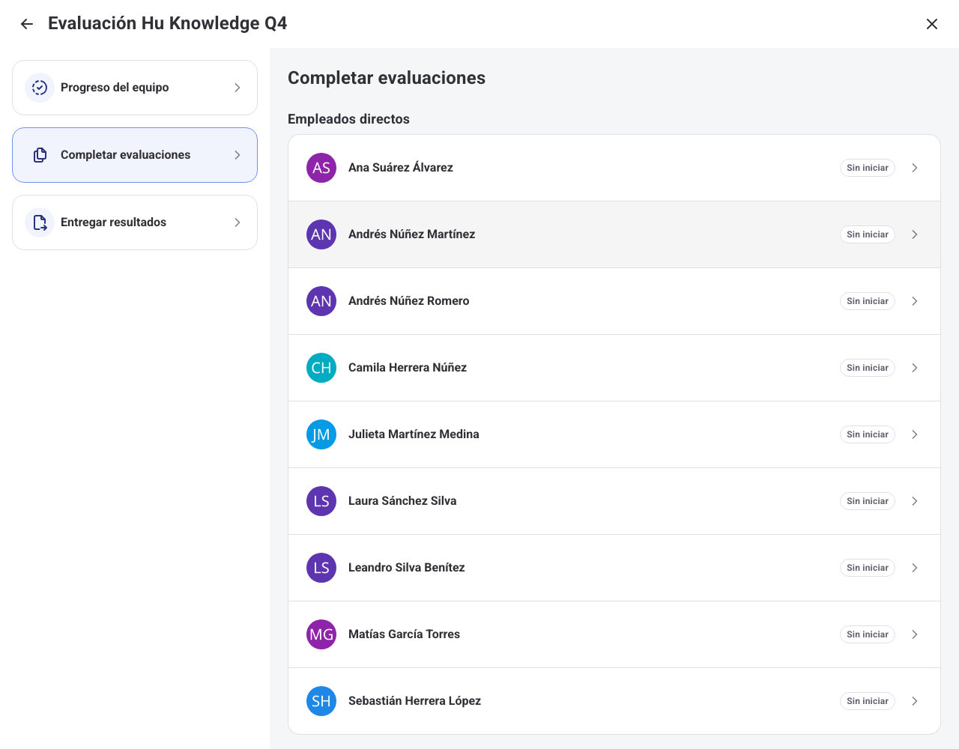Viewport: 959px width, 749px height.
Task: Open the Entregar resultados section
Action: point(135,222)
